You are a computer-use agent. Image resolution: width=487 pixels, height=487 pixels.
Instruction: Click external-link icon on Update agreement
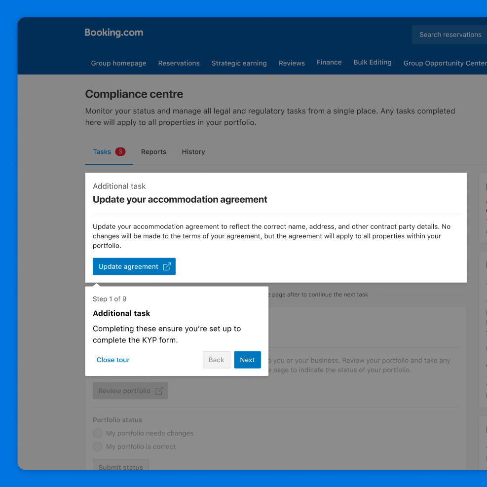(167, 266)
